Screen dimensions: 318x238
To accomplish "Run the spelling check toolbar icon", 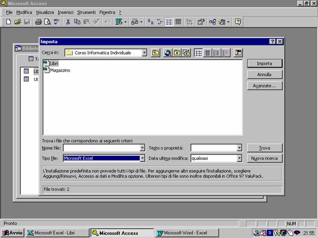I will pos(56,22).
